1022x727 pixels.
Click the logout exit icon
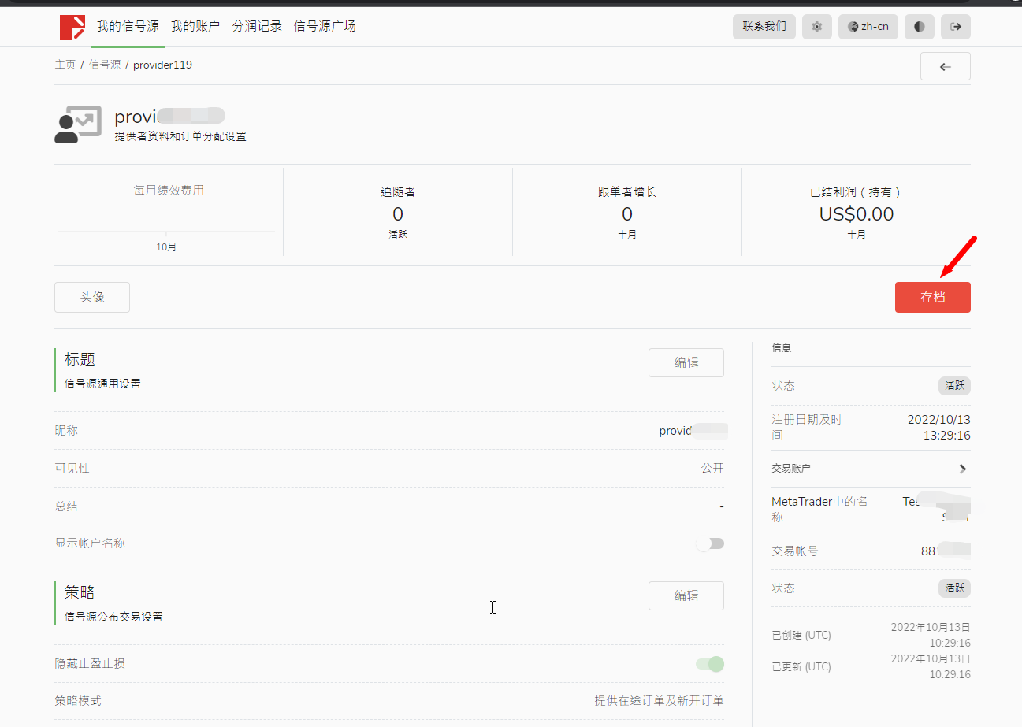(955, 27)
